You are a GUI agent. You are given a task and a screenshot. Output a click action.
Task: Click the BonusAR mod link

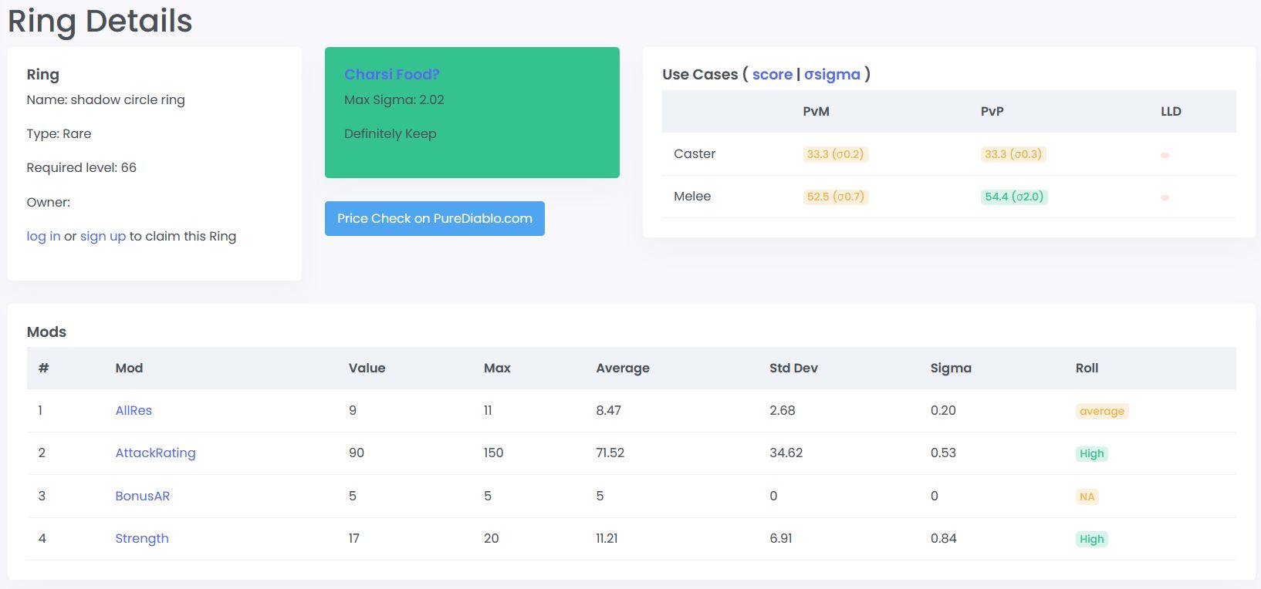(142, 496)
